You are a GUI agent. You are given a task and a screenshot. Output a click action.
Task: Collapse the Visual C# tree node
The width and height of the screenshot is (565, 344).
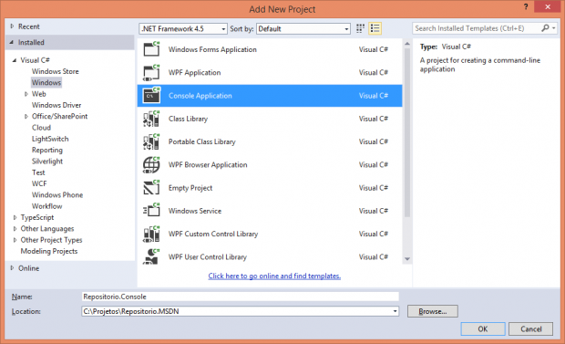coord(15,60)
